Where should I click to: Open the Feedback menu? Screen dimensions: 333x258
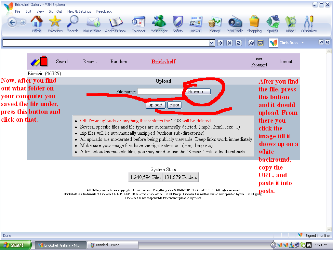[104, 11]
